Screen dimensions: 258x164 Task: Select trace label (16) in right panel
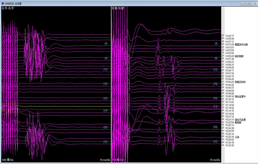pyautogui.click(x=215, y=84)
